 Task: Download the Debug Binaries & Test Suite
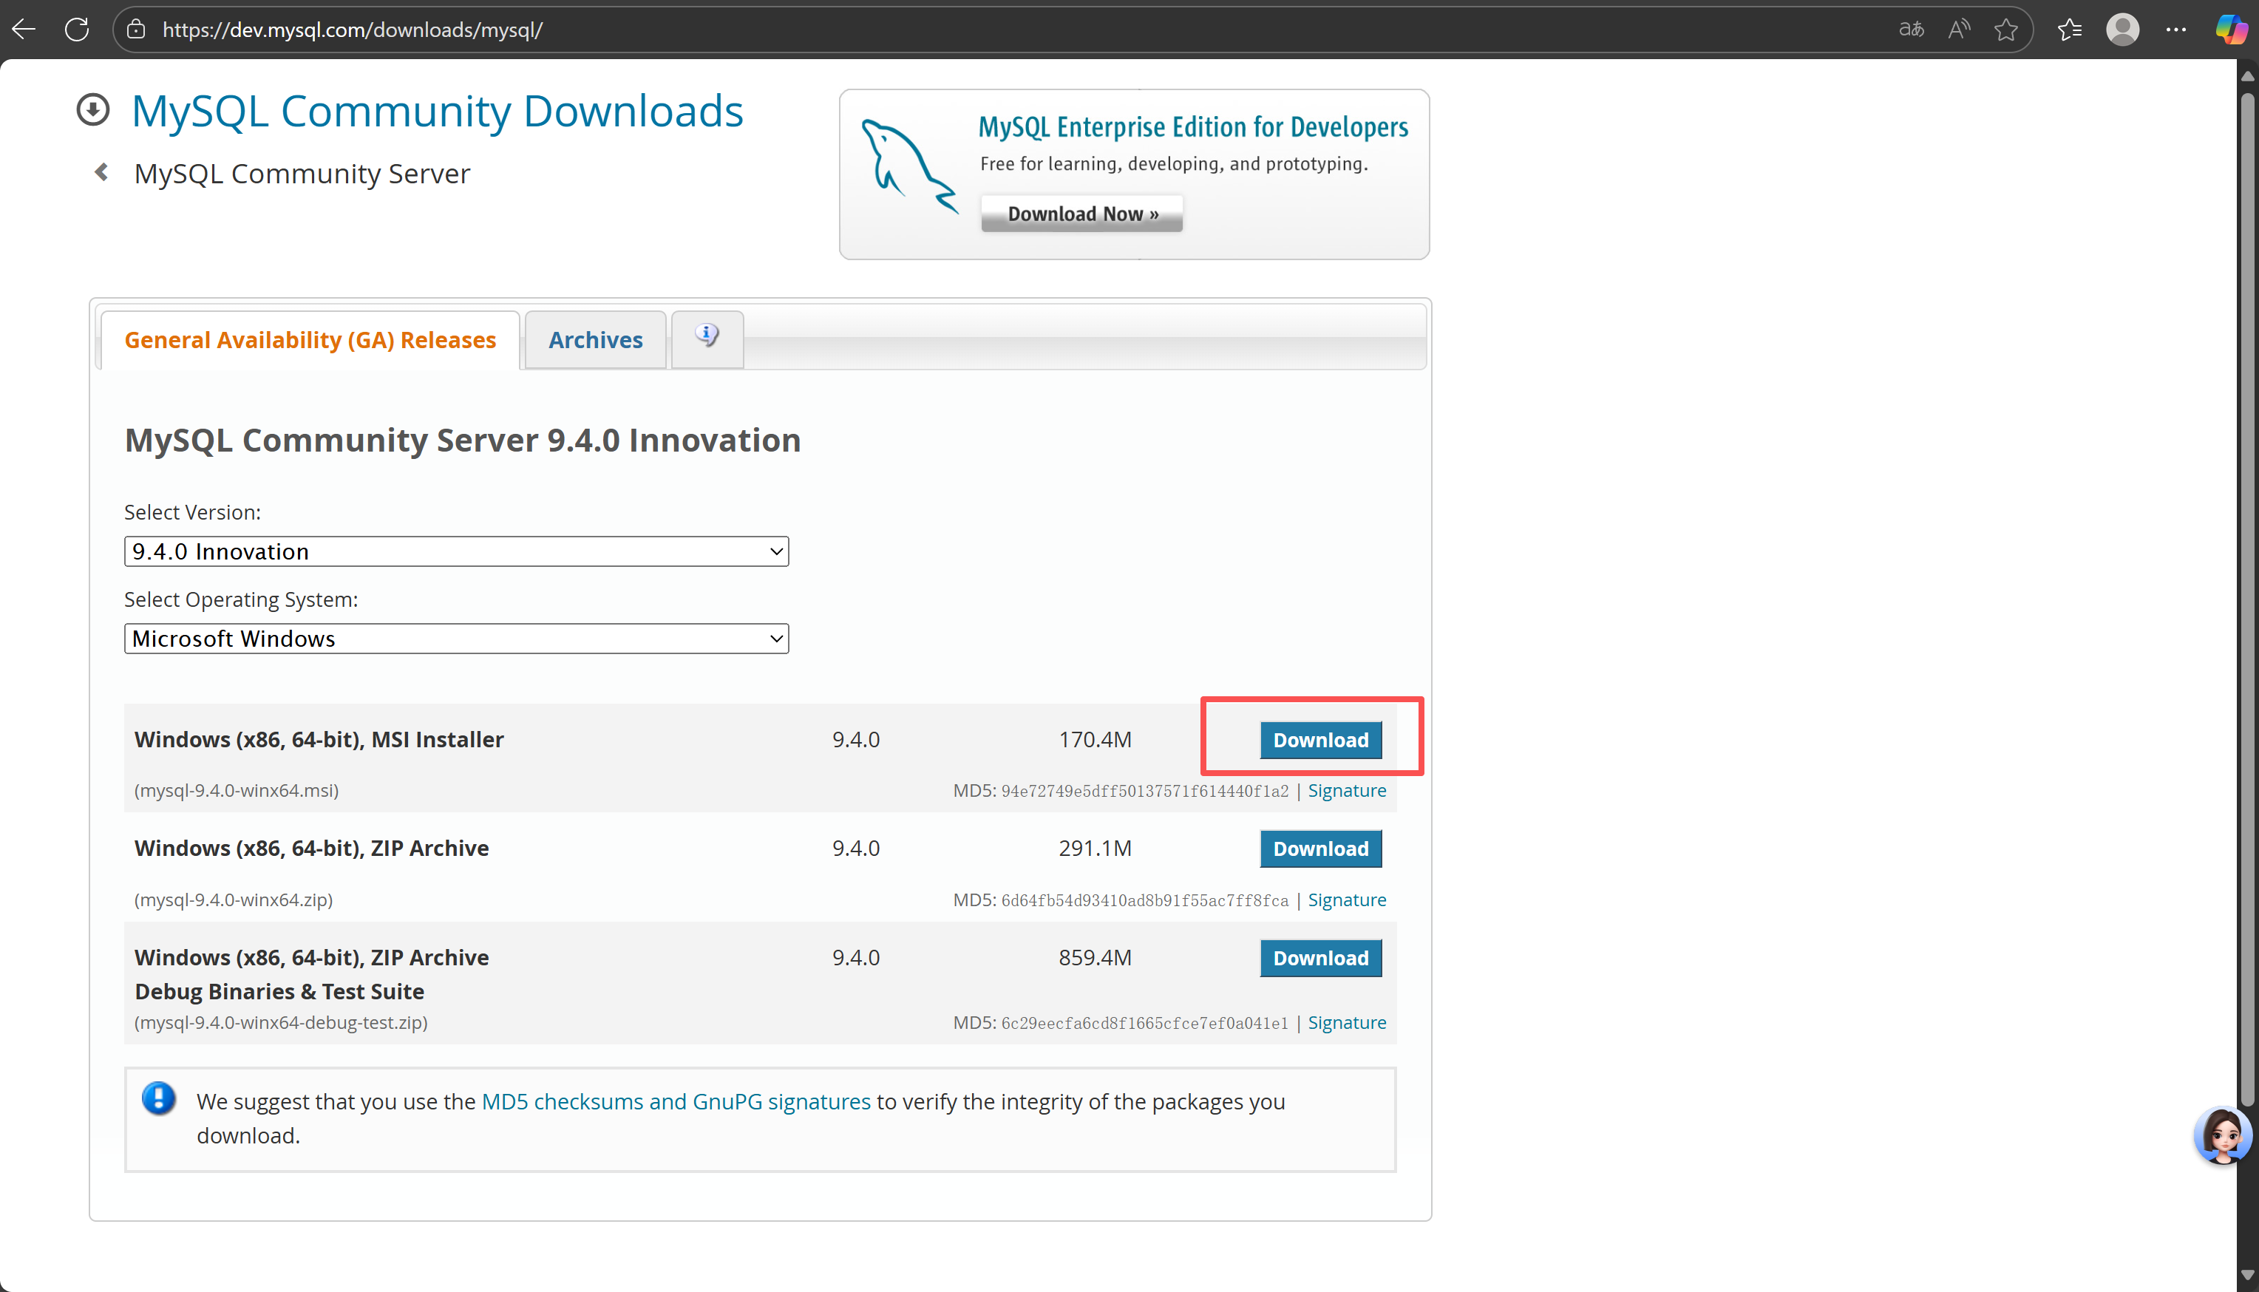tap(1320, 957)
